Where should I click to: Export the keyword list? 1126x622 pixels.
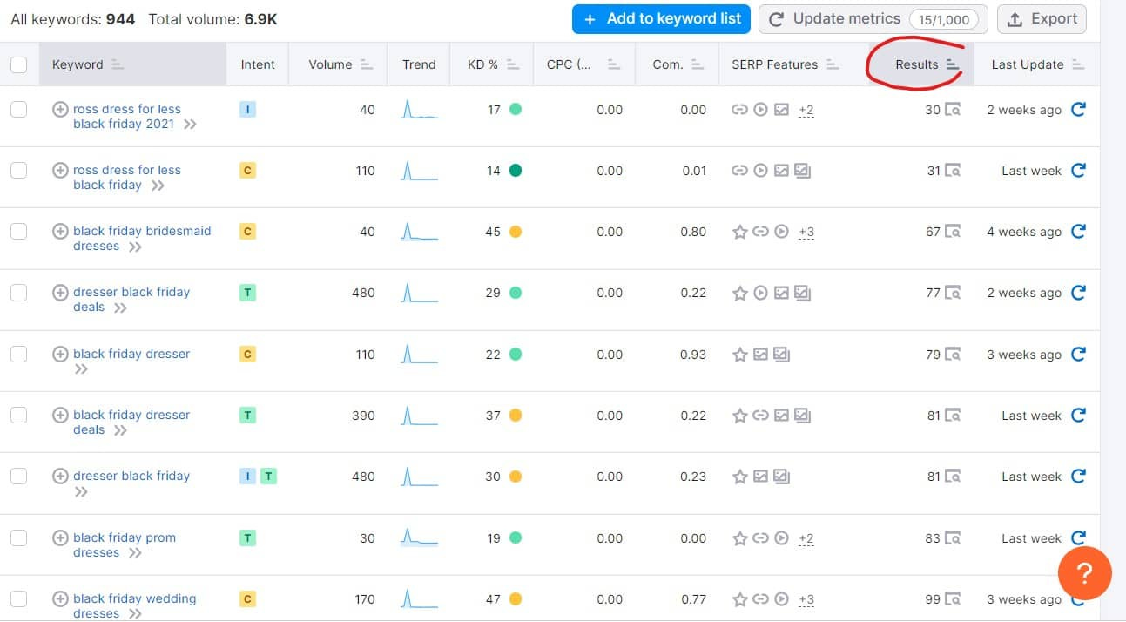point(1042,18)
